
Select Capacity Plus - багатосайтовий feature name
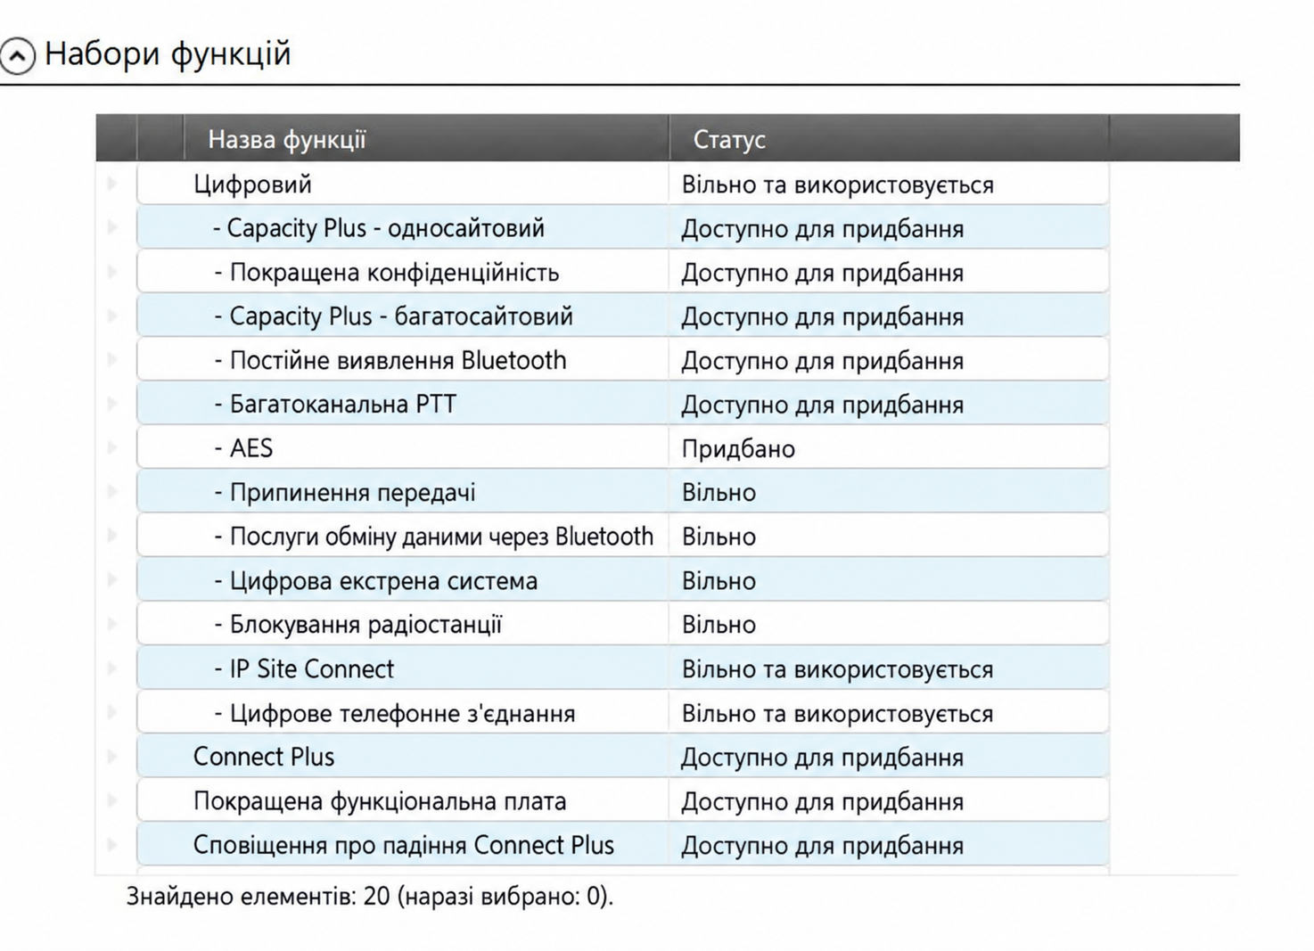coord(393,316)
